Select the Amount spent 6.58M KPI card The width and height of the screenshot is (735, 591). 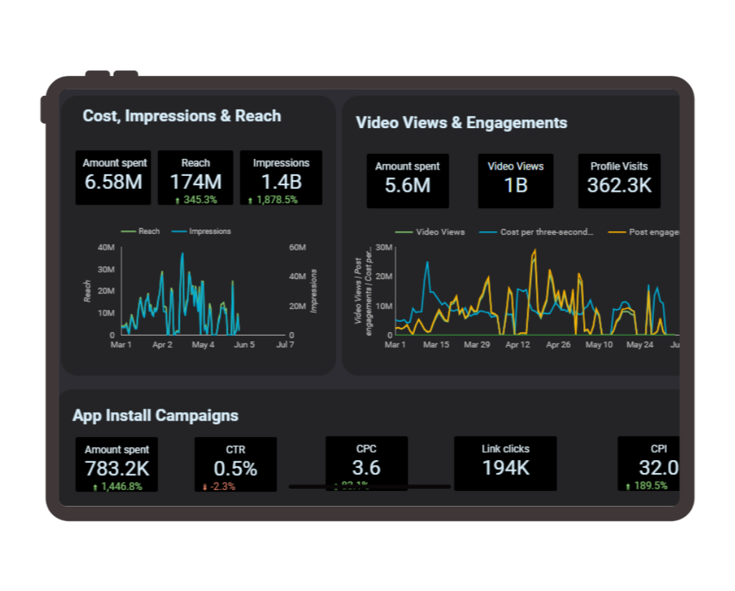(114, 177)
